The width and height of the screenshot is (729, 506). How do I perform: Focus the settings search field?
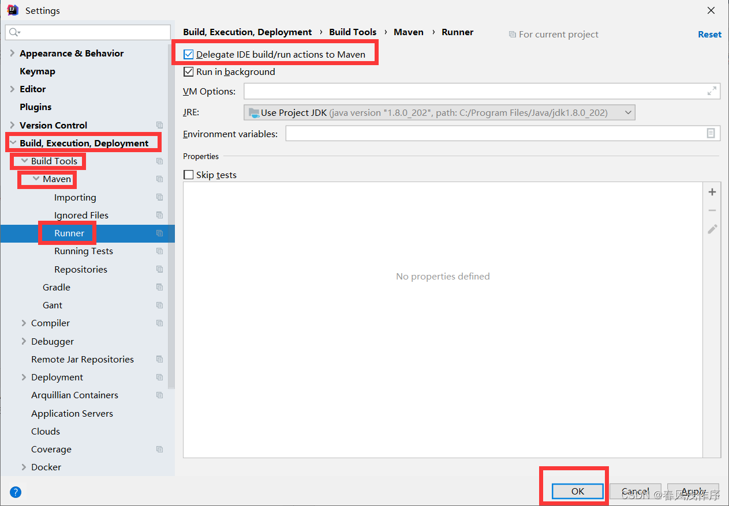tap(88, 32)
